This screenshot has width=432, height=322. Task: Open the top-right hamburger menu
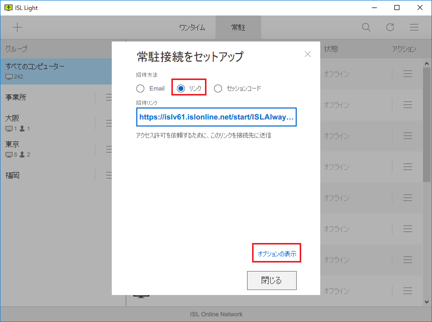pos(414,27)
